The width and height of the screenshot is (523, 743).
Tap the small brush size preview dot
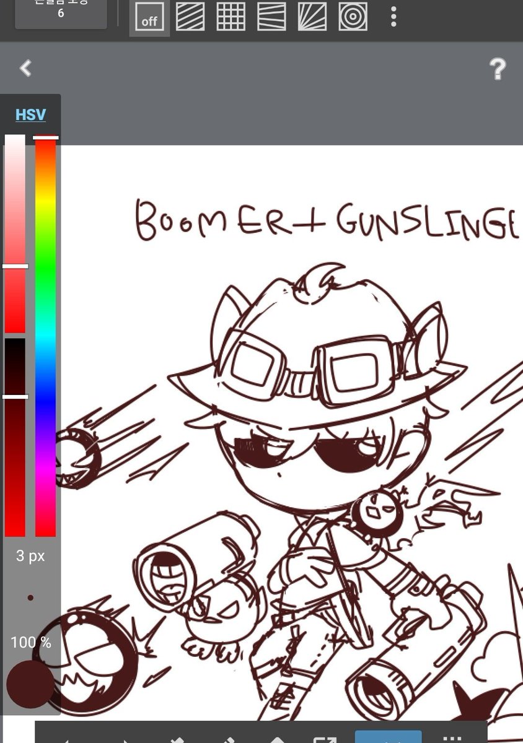(x=30, y=597)
